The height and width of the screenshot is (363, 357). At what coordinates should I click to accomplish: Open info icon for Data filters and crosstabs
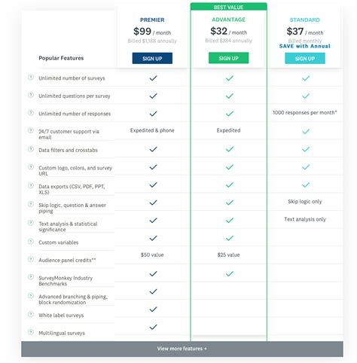(31, 149)
